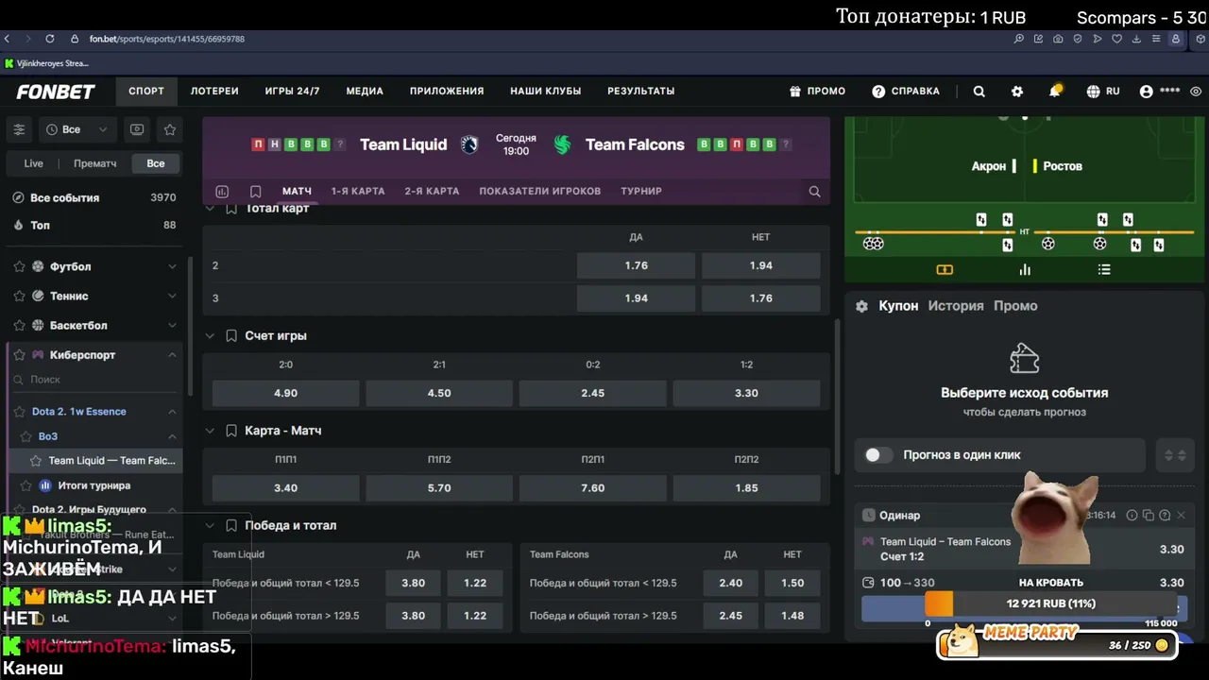Favorite Киберспорт with its star
1209x680 pixels.
click(x=19, y=355)
